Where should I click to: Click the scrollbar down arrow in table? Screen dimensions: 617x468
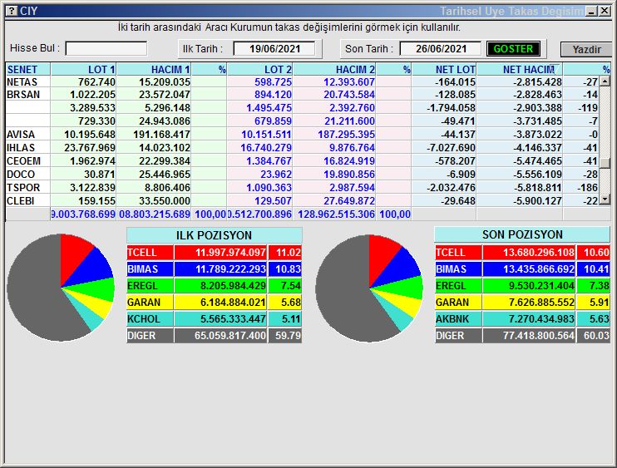pos(605,200)
